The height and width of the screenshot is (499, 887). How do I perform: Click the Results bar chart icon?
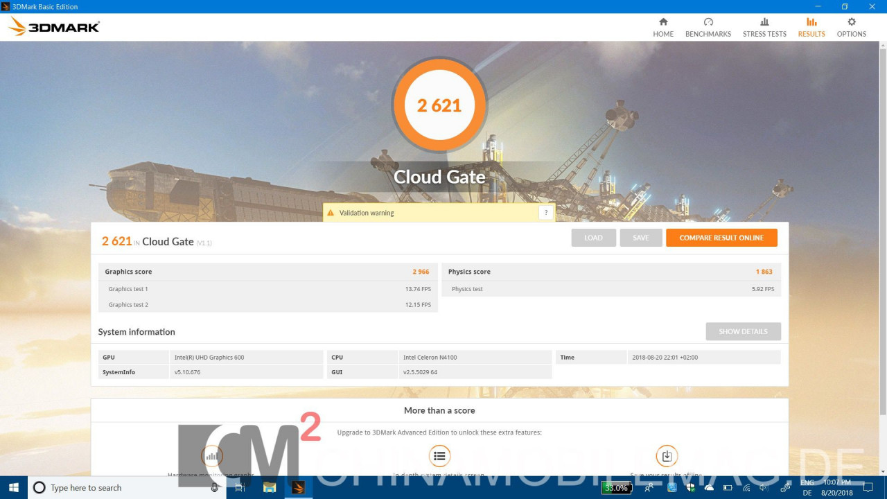click(x=811, y=22)
